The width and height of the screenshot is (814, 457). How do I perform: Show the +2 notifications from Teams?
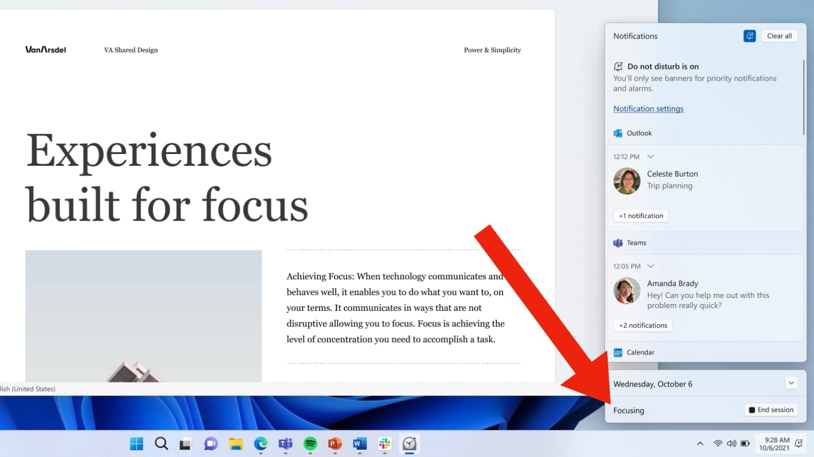(643, 326)
